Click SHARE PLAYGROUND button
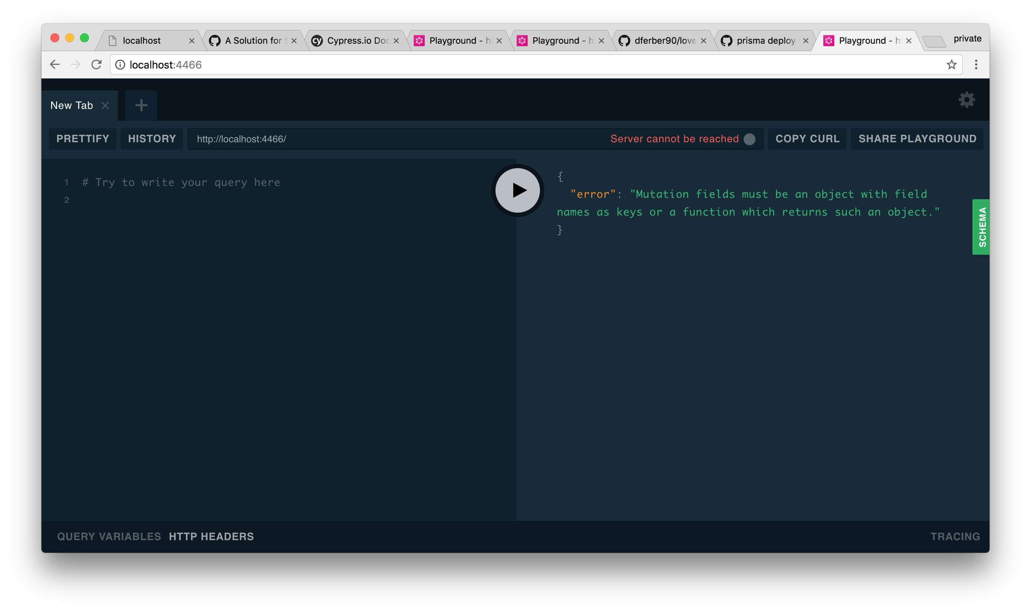Image resolution: width=1031 pixels, height=612 pixels. [917, 139]
